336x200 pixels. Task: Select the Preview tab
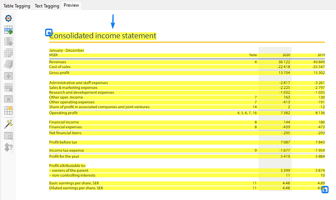(x=72, y=5)
